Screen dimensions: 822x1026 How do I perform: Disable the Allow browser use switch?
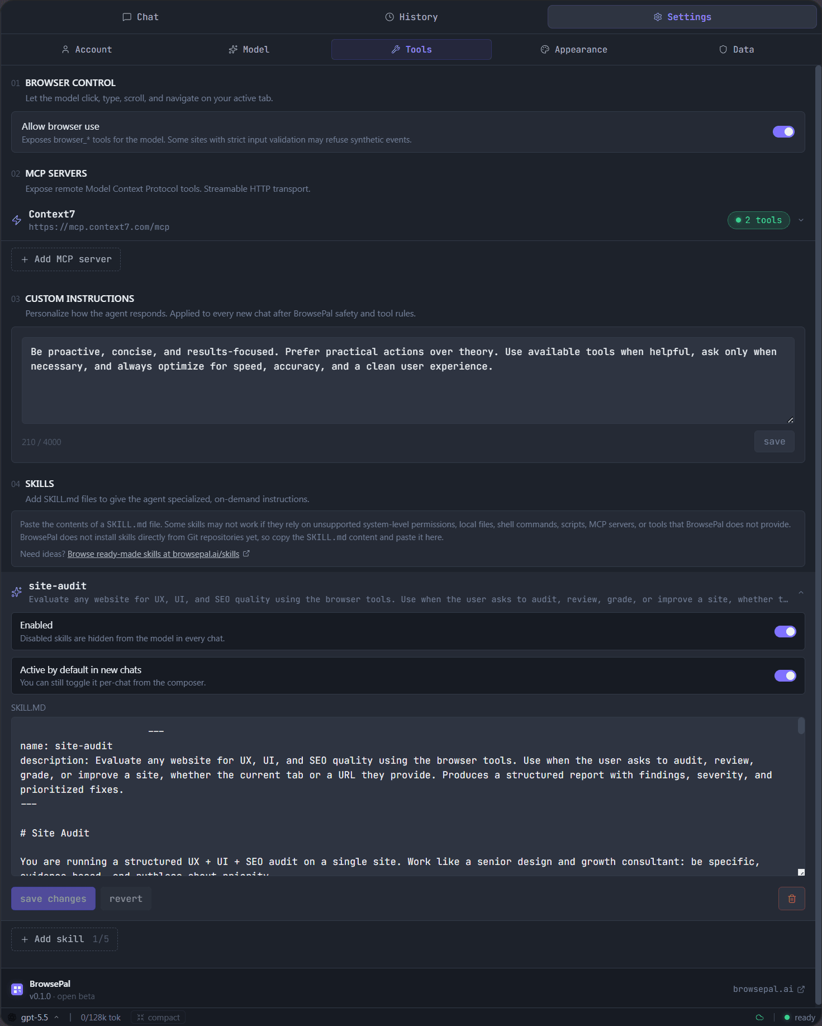pyautogui.click(x=784, y=132)
